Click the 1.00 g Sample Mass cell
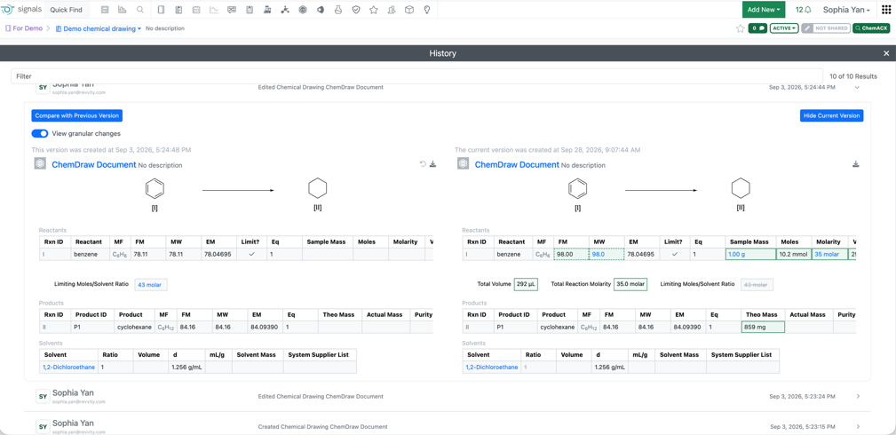 coord(750,255)
